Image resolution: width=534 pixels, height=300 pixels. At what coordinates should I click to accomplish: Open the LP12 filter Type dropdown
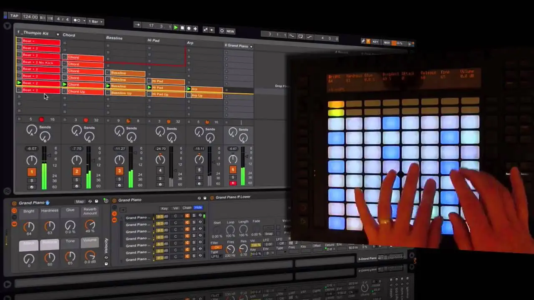[216, 256]
